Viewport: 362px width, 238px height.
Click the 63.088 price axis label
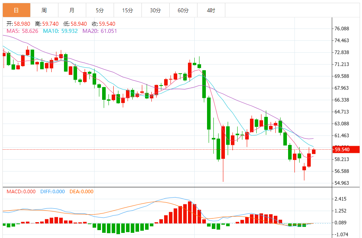click(342, 124)
